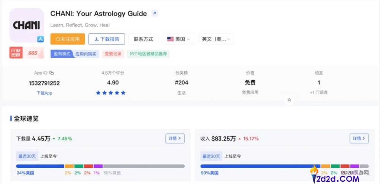Click the CHANI app logo thumbnail
This screenshot has height=184, width=380.
(27, 25)
